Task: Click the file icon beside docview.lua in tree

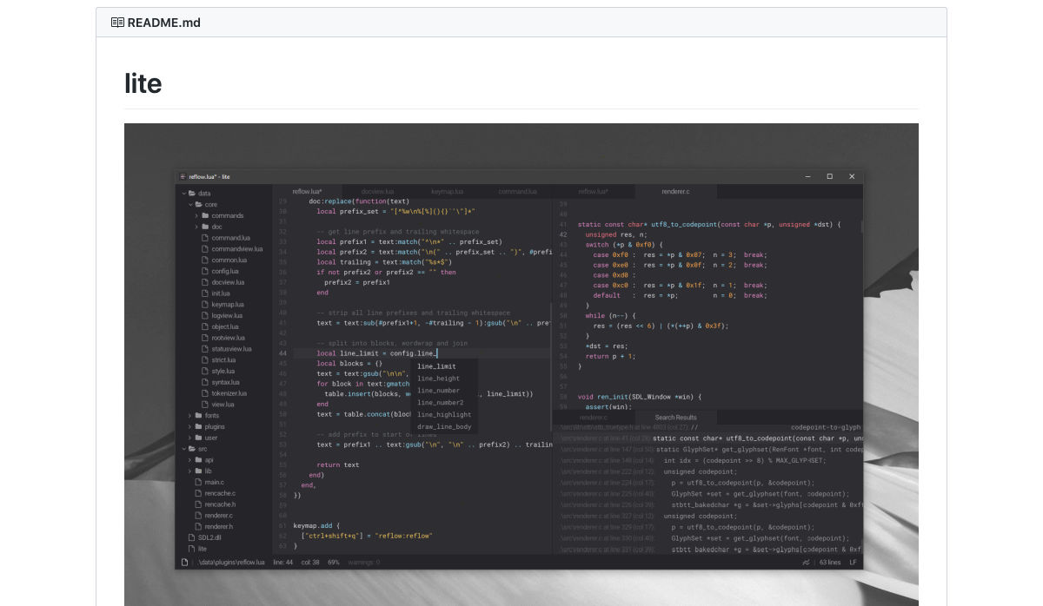Action: coord(205,282)
